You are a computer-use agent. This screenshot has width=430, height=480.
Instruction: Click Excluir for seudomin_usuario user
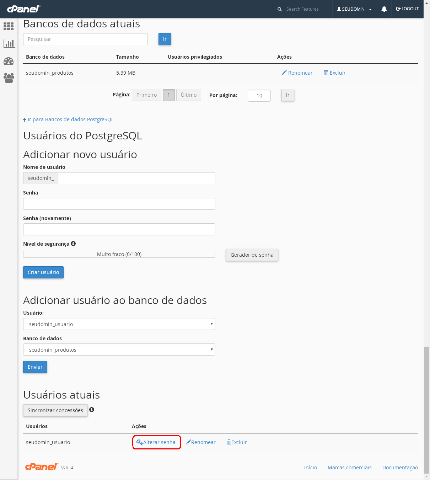pos(237,442)
